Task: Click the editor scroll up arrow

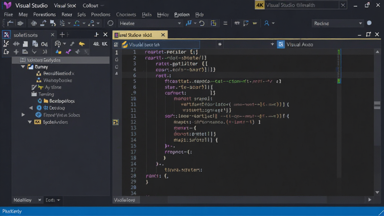Action: point(377,52)
